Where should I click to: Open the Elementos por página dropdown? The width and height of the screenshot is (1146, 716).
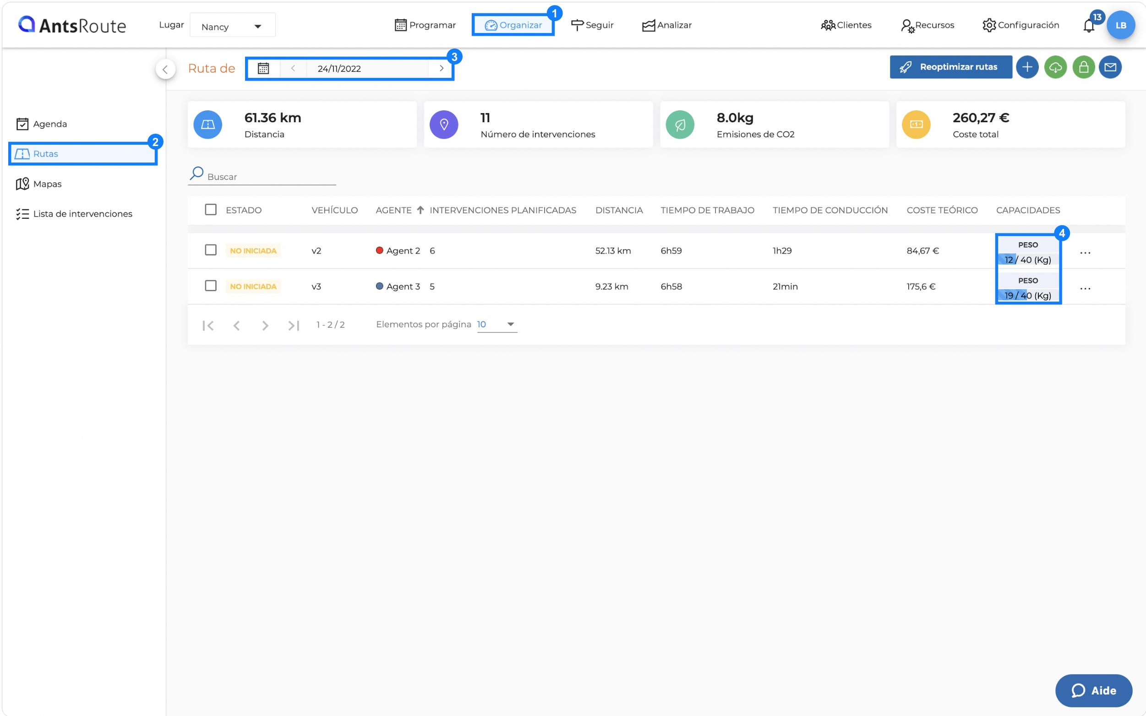tap(497, 325)
